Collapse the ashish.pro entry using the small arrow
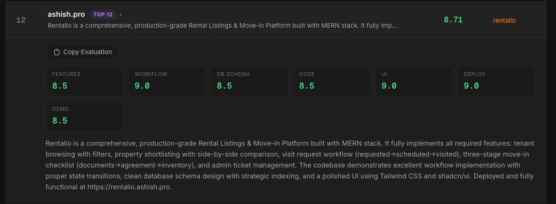 121,15
